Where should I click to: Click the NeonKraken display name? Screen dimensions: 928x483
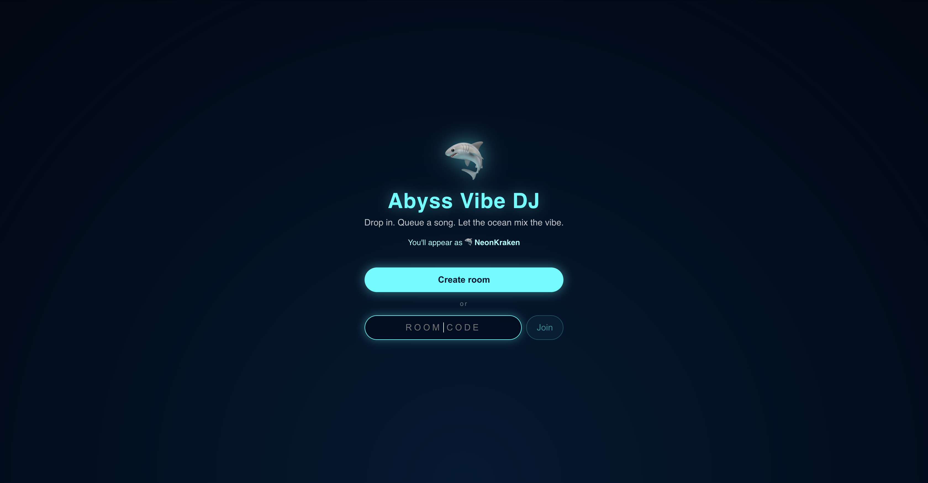tap(497, 243)
